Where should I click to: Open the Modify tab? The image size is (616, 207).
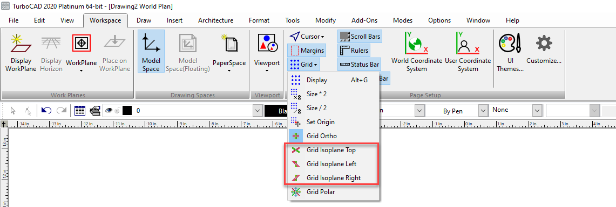pyautogui.click(x=326, y=20)
